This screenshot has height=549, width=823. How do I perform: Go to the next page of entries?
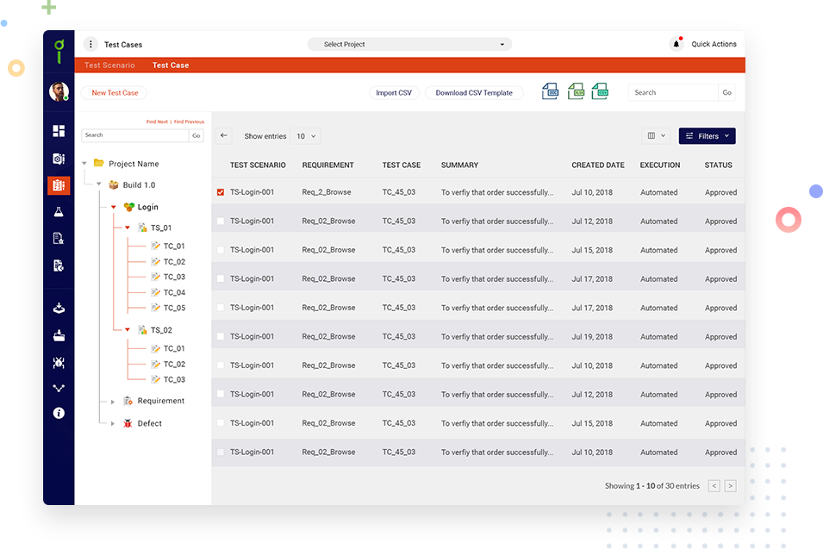(x=730, y=486)
